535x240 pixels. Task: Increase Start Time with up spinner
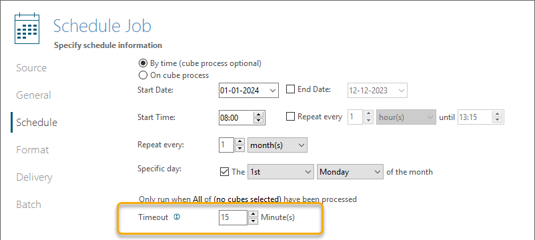point(259,114)
